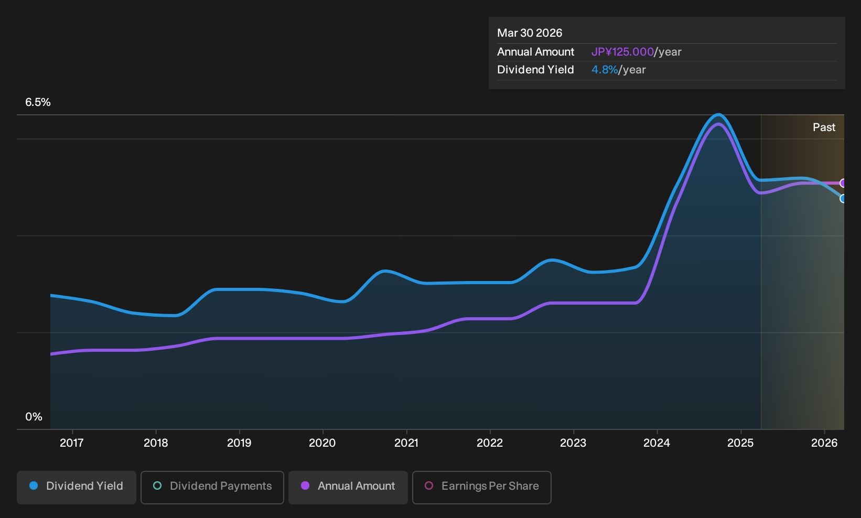Click the 2017 x-axis label
861x518 pixels.
72,443
